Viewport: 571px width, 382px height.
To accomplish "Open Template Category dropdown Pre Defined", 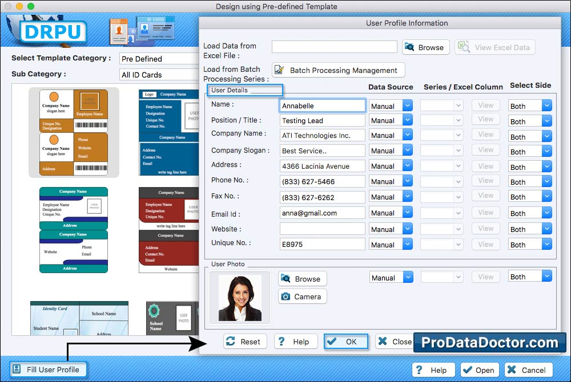I will pos(159,59).
